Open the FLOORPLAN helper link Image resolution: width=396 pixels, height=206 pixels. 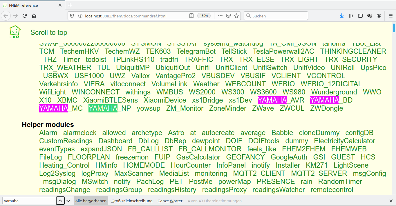coord(89,157)
